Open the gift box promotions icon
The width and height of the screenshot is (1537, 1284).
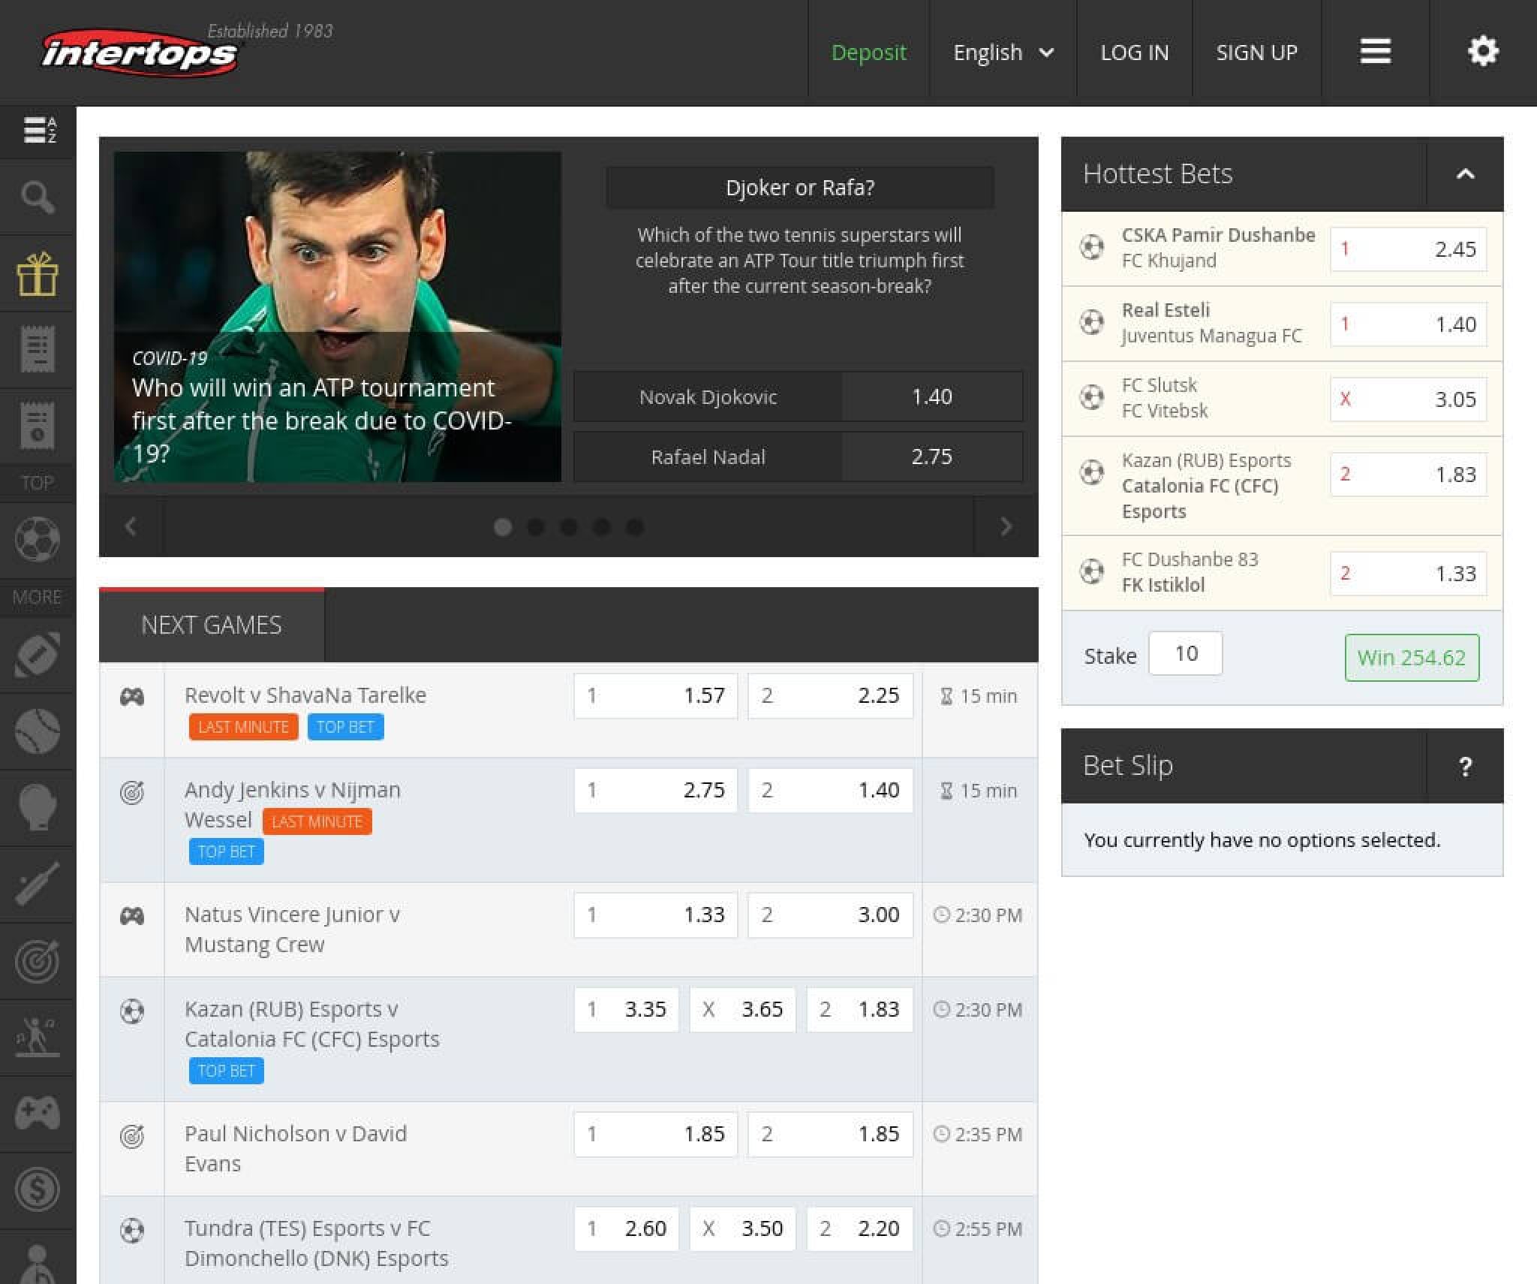click(x=38, y=274)
